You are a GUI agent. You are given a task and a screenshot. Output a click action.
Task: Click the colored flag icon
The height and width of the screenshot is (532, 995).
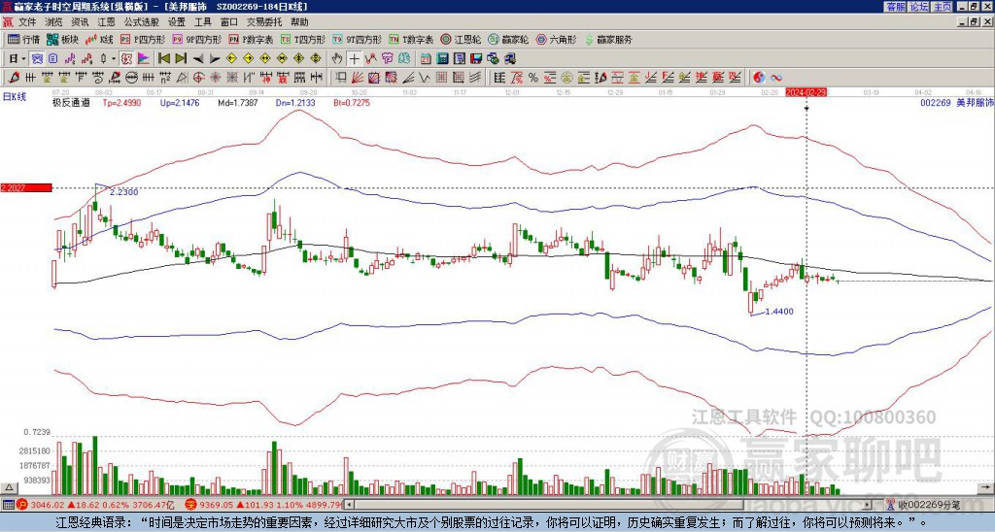[x=144, y=59]
